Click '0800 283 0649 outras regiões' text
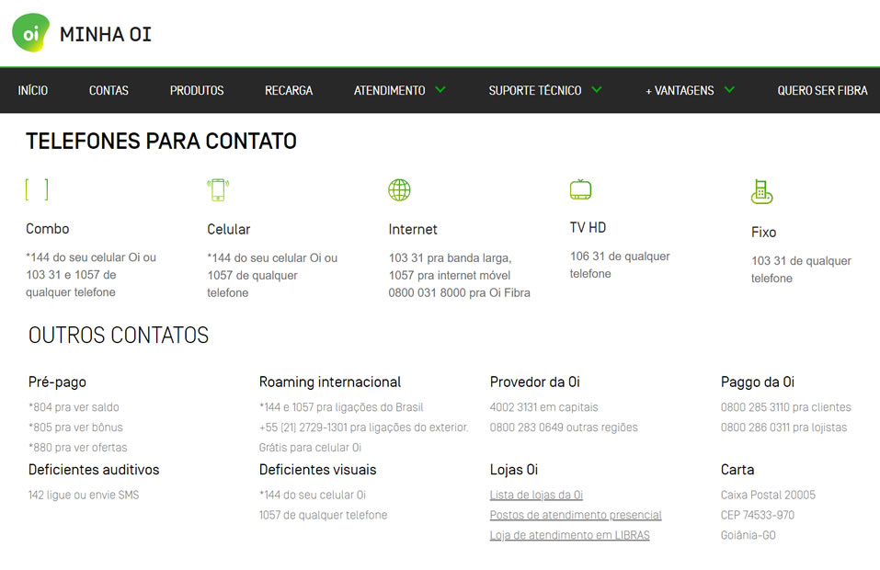This screenshot has height=570, width=880. click(x=564, y=427)
